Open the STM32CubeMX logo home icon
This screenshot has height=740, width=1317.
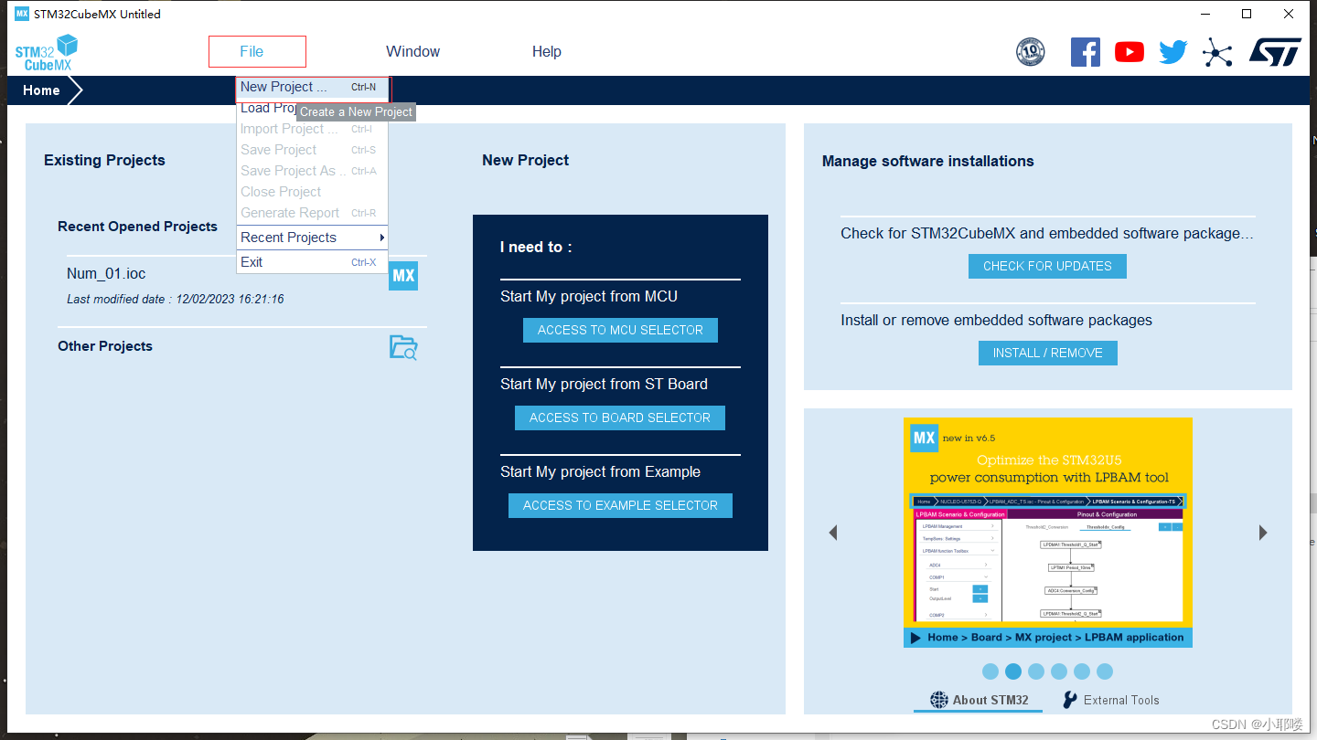click(46, 53)
